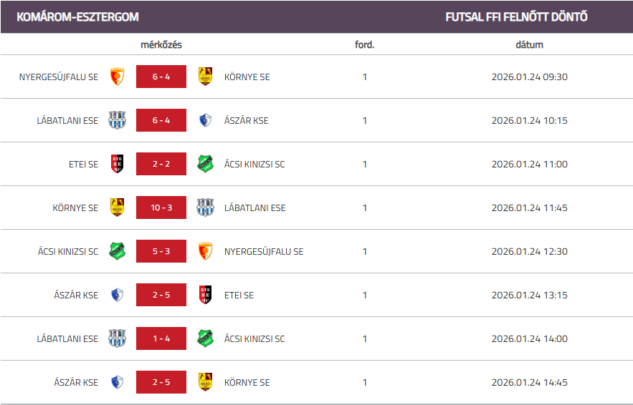Image resolution: width=633 pixels, height=405 pixels.
Task: Click Környe SE crest beside 10 - 3 score
Action: [x=117, y=208]
